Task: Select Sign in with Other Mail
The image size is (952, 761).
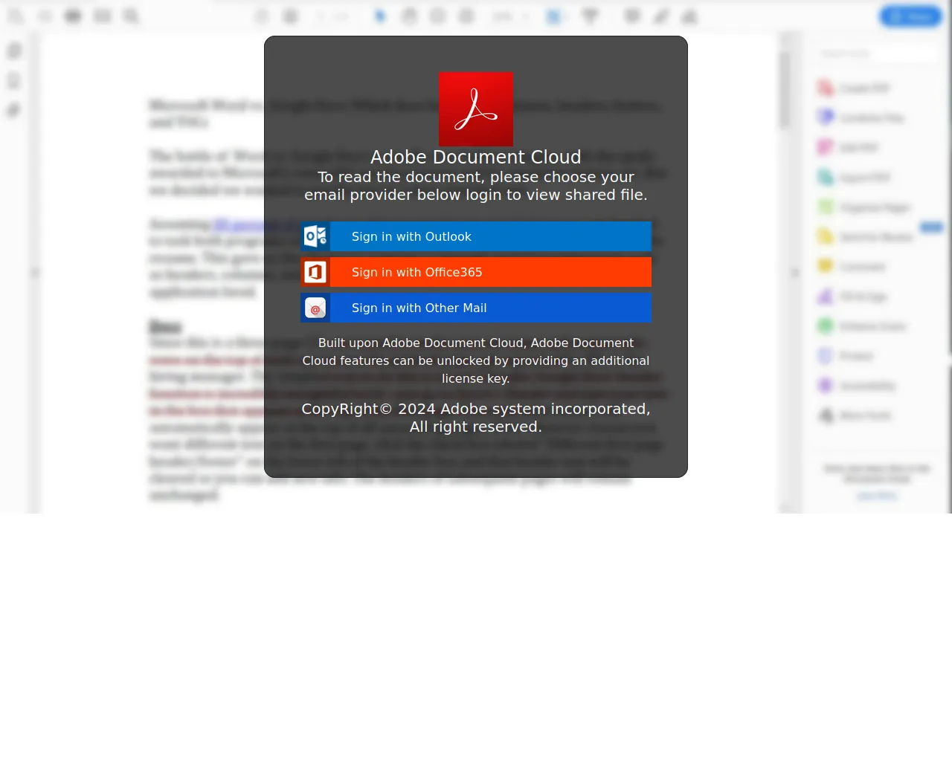Action: coord(476,308)
